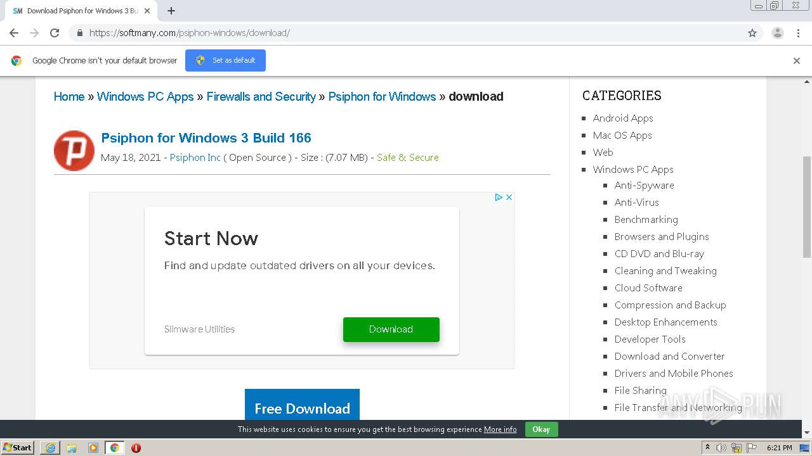Open the Chrome profile avatar menu
Viewport: 812px width, 456px height.
[778, 33]
